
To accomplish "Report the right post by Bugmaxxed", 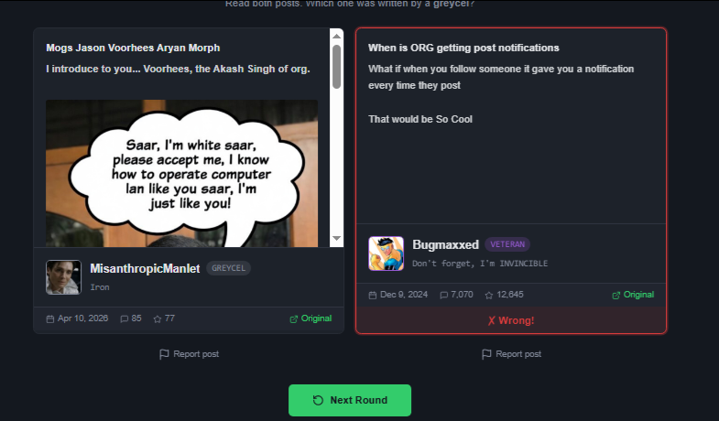I will coord(511,353).
